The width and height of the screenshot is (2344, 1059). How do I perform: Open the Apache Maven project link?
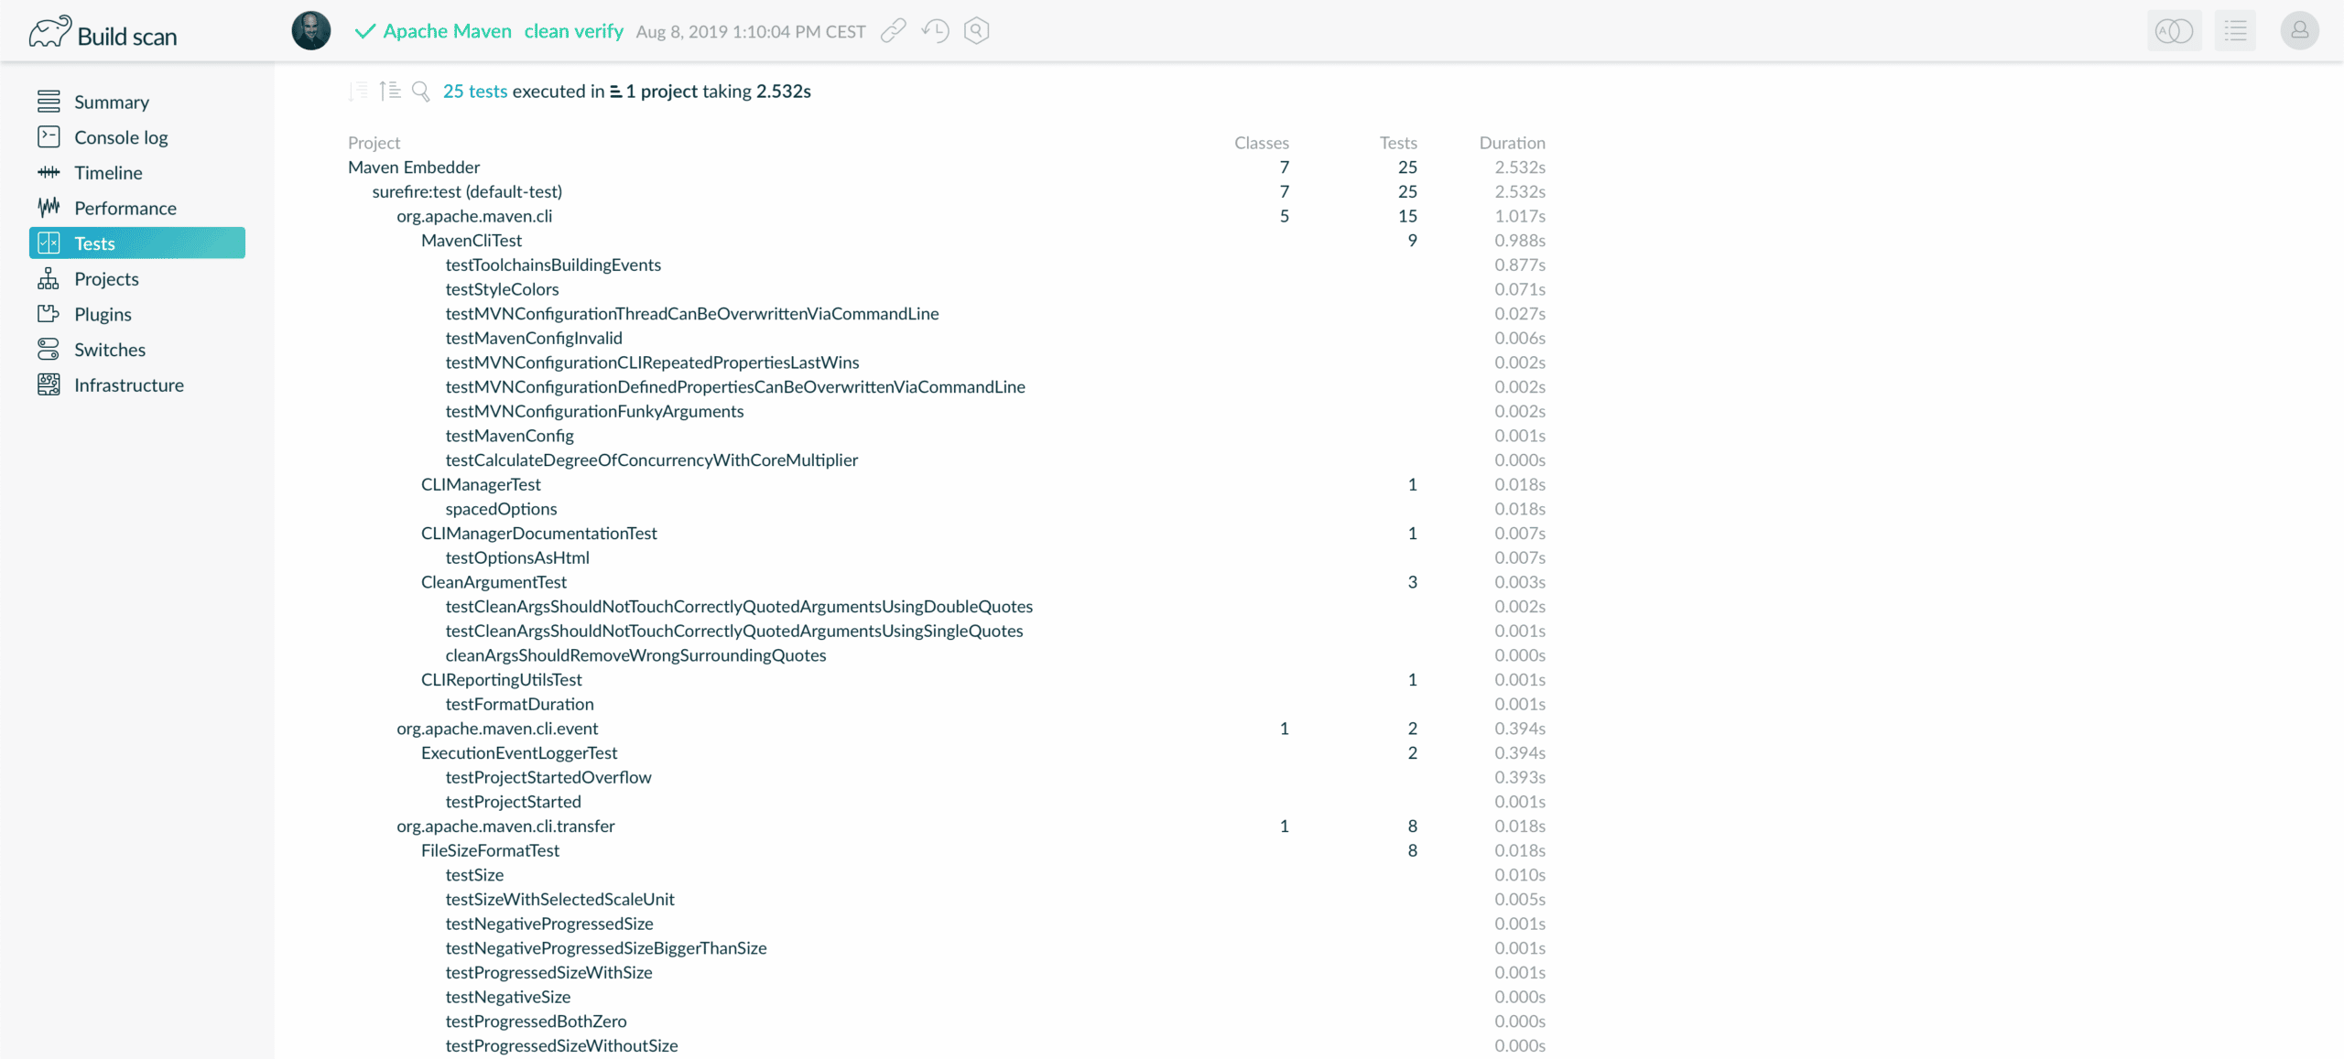pos(447,31)
